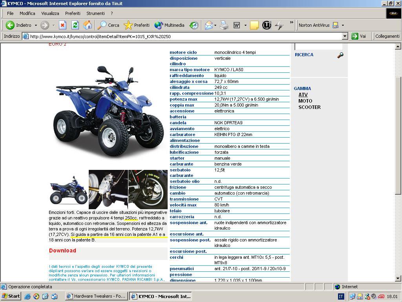The image size is (402, 302).
Task: Click the yellow note toolbar icon
Action: [x=254, y=25]
